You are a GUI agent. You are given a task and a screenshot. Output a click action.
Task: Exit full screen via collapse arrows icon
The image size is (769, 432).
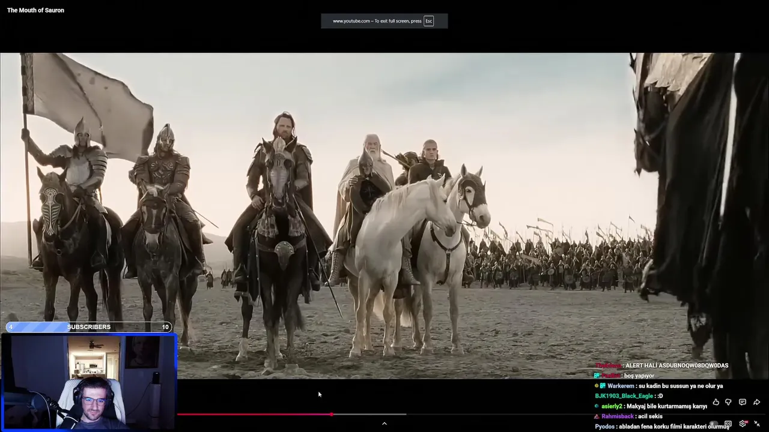tap(757, 424)
